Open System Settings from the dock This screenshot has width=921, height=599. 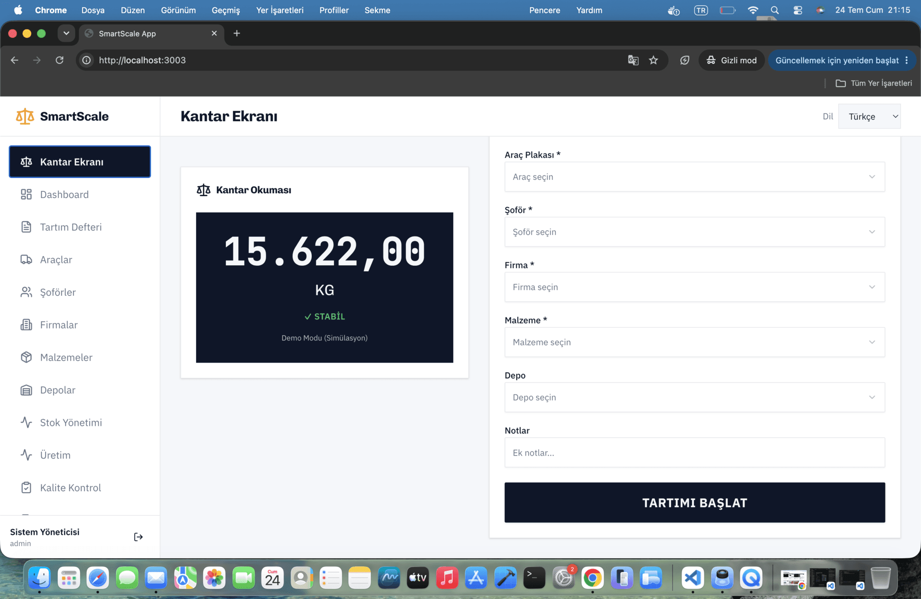click(563, 578)
